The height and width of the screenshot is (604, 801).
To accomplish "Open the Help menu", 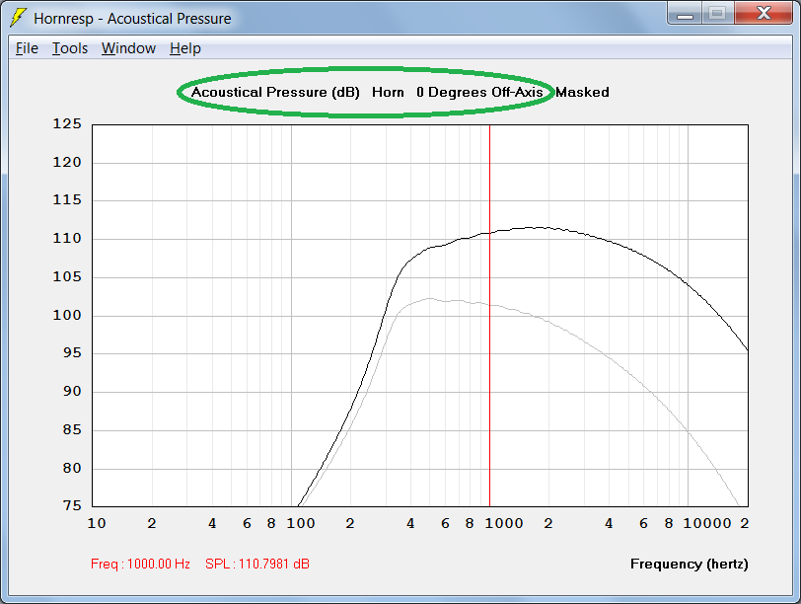I will pyautogui.click(x=184, y=48).
